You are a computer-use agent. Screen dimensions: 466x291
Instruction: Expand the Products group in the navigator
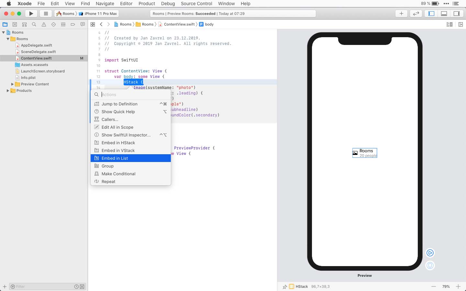point(7,91)
